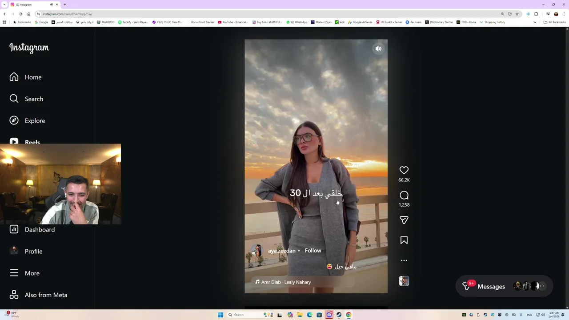Open the Windows Start menu
The height and width of the screenshot is (320, 569).
coord(220,315)
